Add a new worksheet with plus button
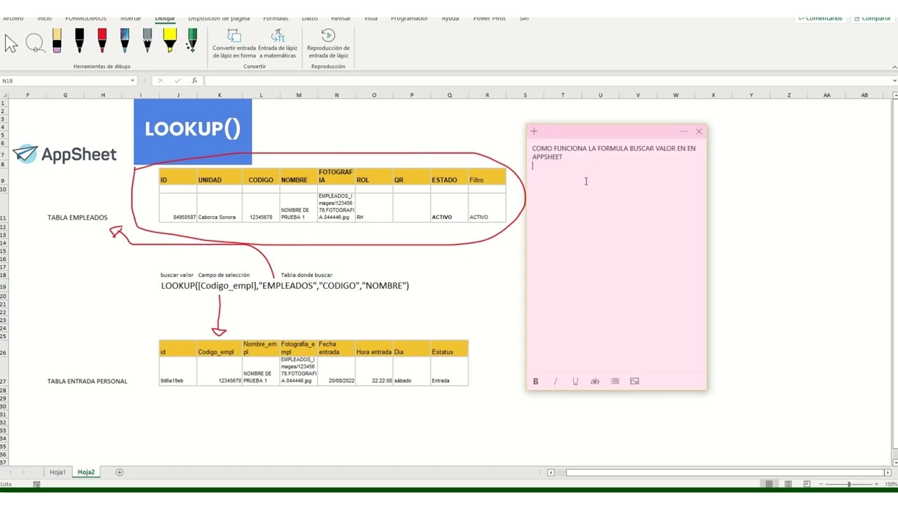This screenshot has height=505, width=898. pyautogui.click(x=119, y=472)
